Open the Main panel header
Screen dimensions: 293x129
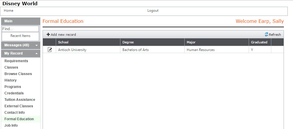click(20, 21)
